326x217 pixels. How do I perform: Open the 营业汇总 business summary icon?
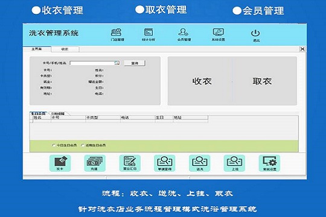pos(130,163)
